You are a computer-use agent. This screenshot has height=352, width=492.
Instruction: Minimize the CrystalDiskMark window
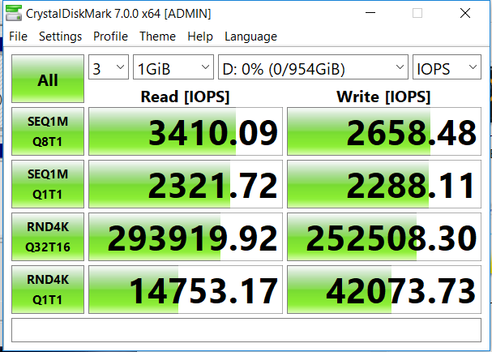click(370, 13)
